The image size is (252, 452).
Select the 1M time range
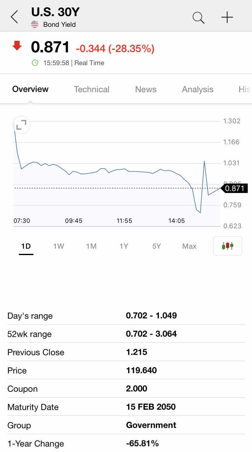(91, 246)
